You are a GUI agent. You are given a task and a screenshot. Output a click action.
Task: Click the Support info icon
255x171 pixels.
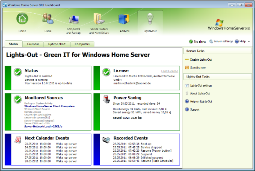click(187, 109)
